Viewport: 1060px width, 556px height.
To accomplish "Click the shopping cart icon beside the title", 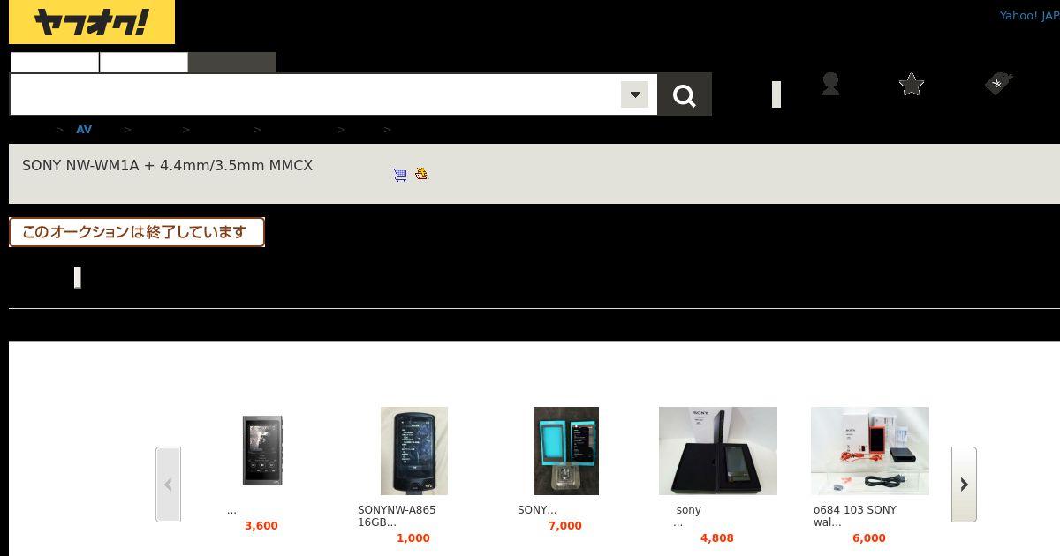I will tap(400, 175).
